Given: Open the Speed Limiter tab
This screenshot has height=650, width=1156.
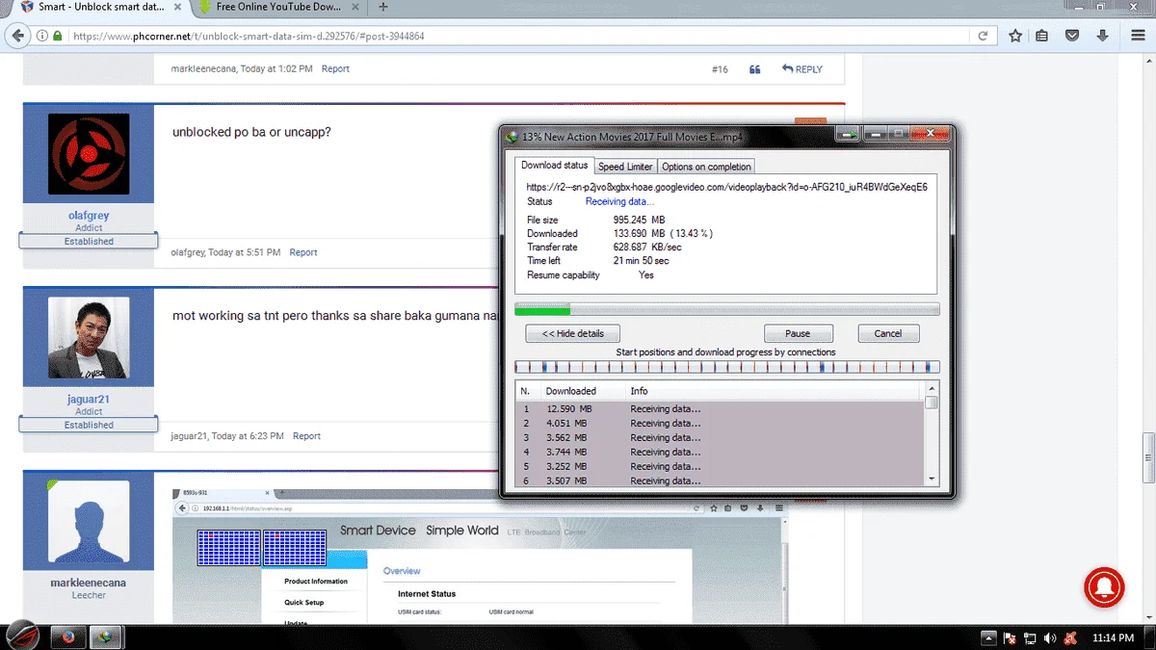Looking at the screenshot, I should click(625, 167).
